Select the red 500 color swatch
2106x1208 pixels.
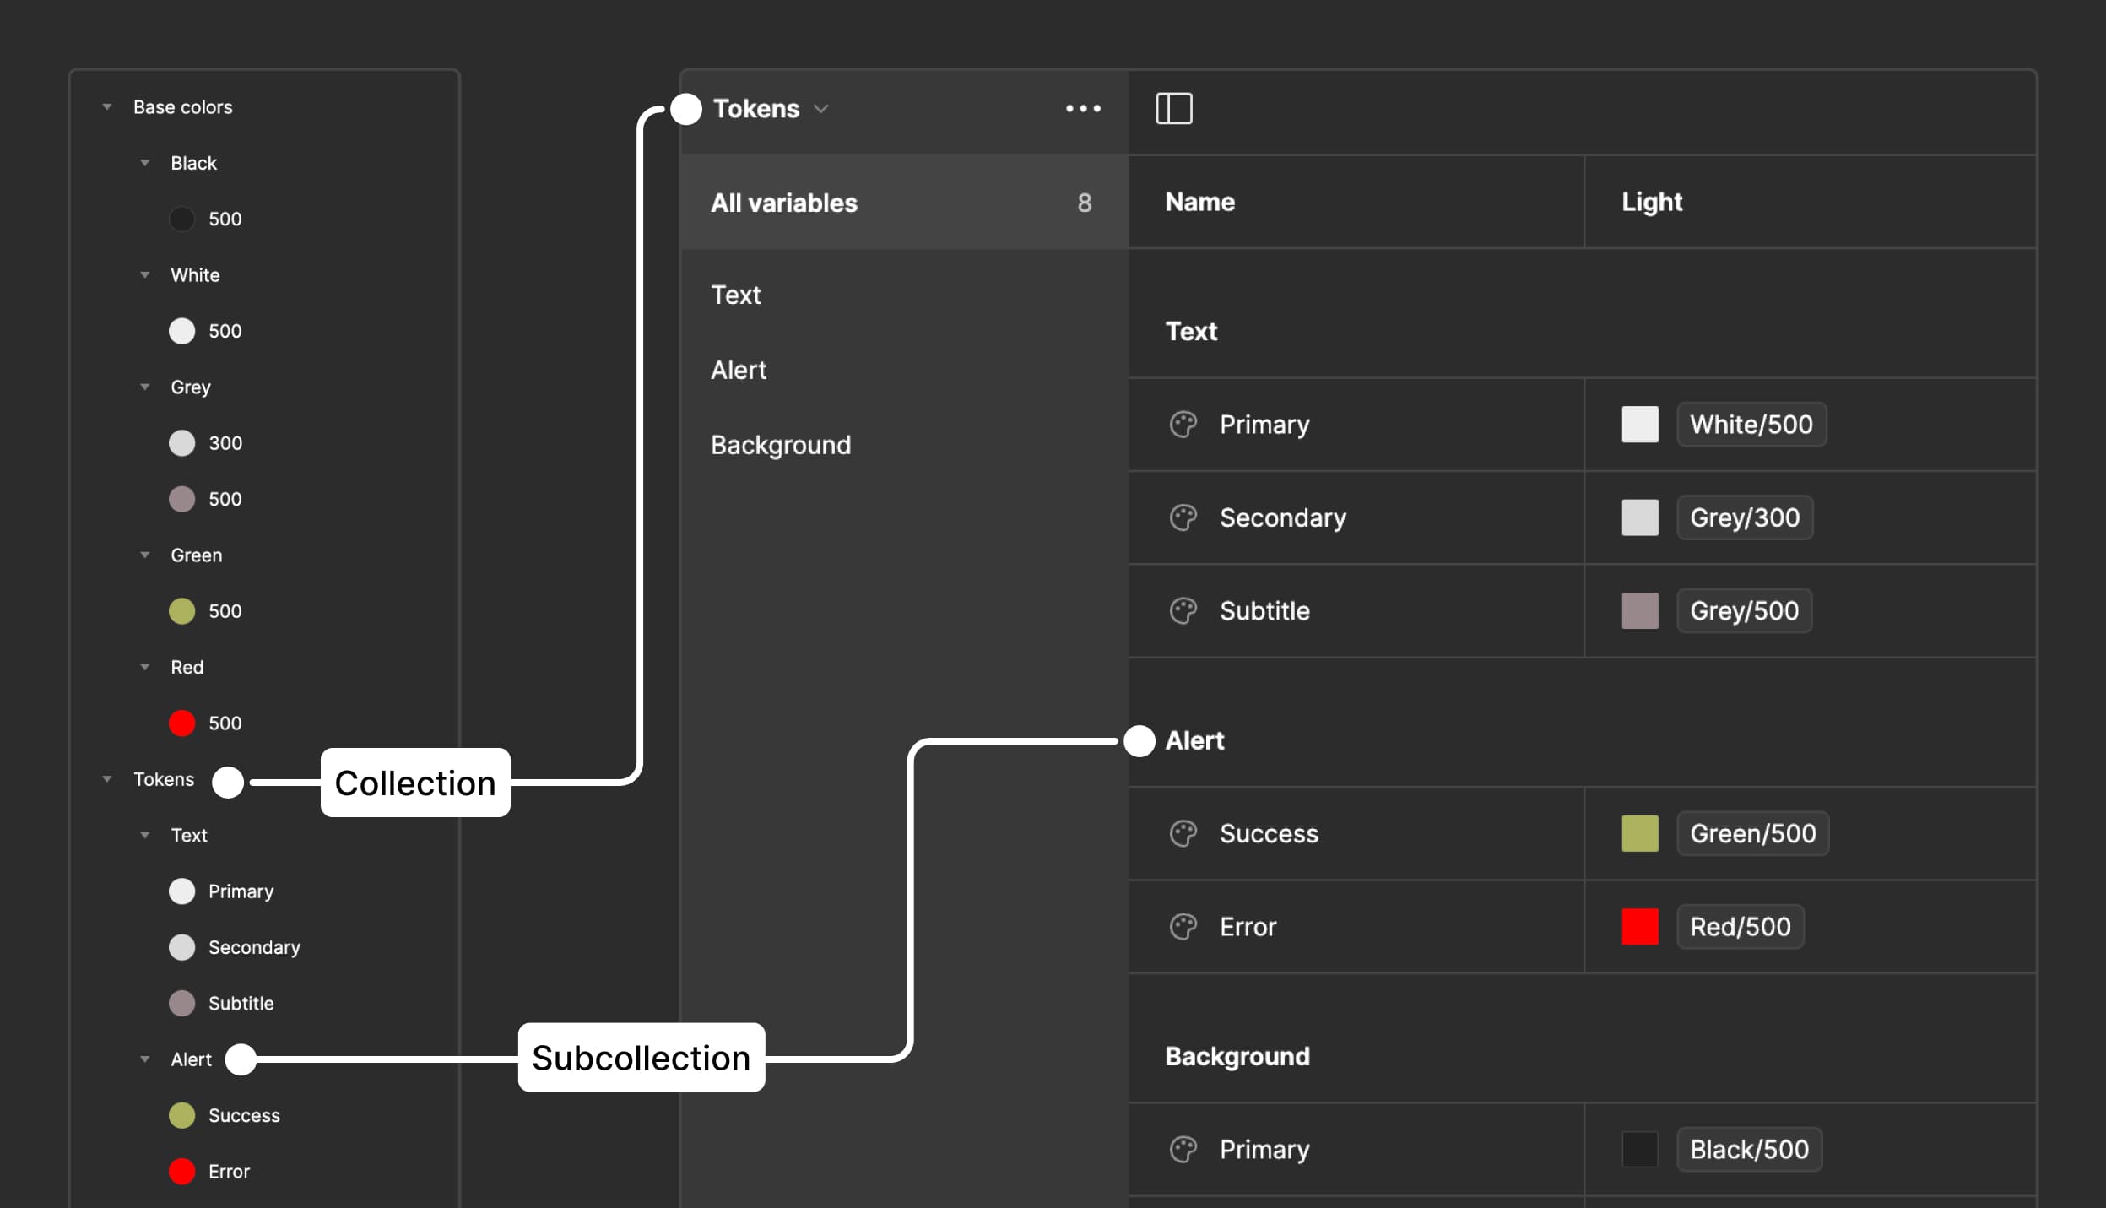[182, 723]
